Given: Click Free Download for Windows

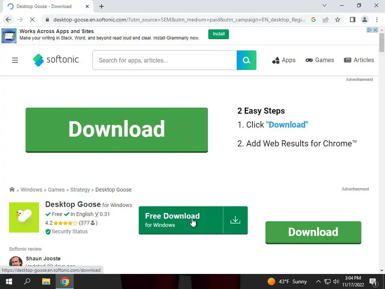Looking at the screenshot, I should pos(181,220).
